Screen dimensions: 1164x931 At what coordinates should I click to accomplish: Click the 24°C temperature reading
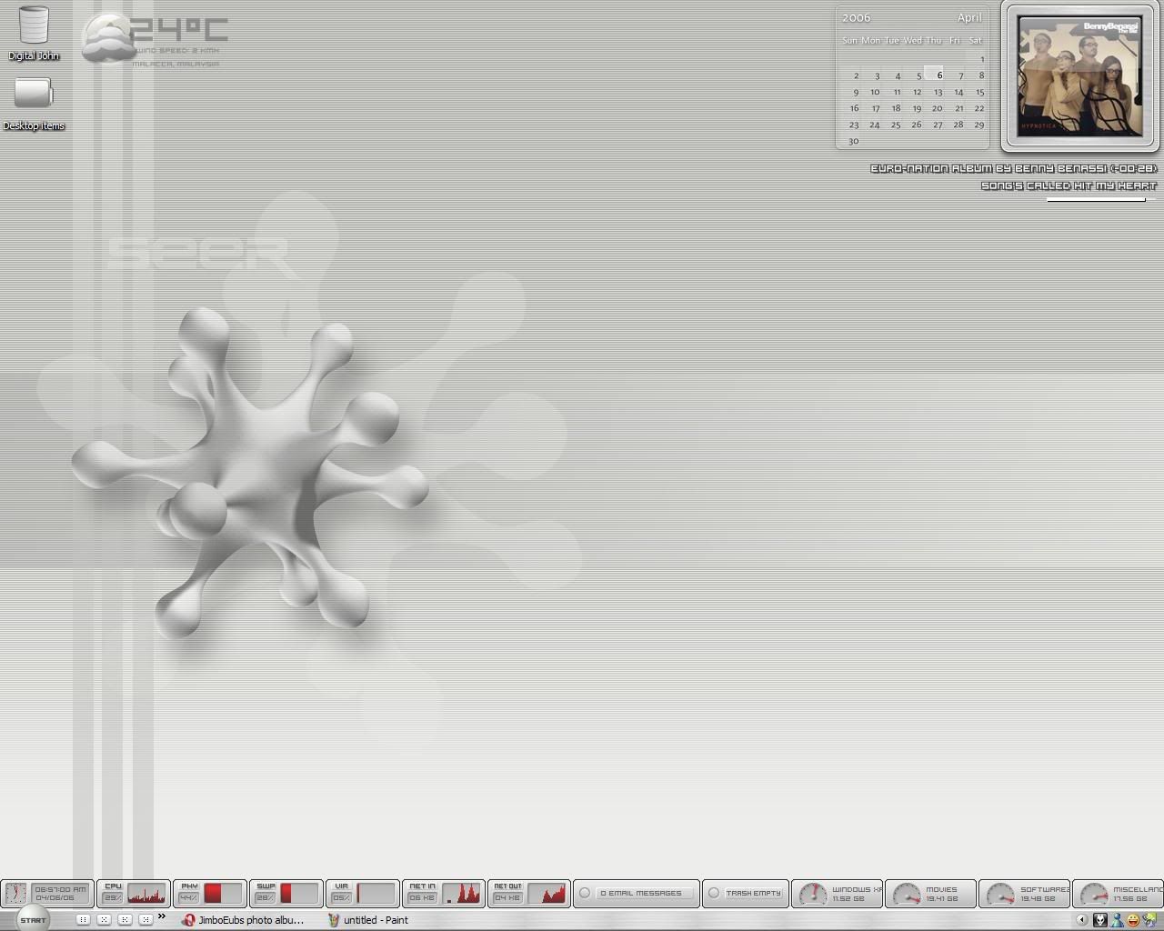point(179,31)
